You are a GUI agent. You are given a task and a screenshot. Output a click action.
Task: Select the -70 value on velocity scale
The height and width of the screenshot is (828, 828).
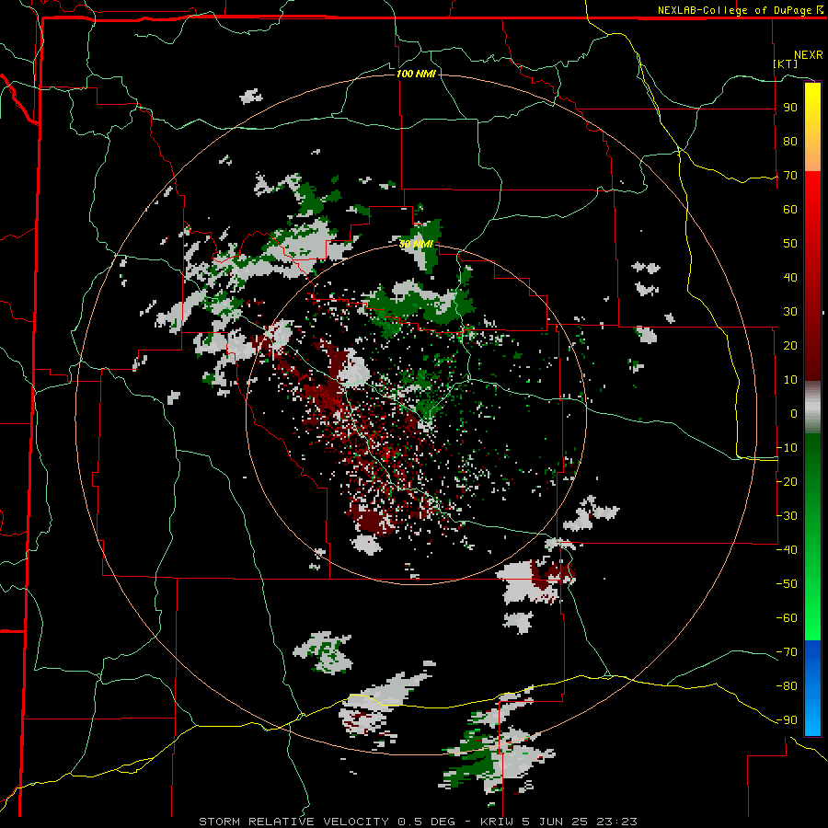[x=787, y=651]
